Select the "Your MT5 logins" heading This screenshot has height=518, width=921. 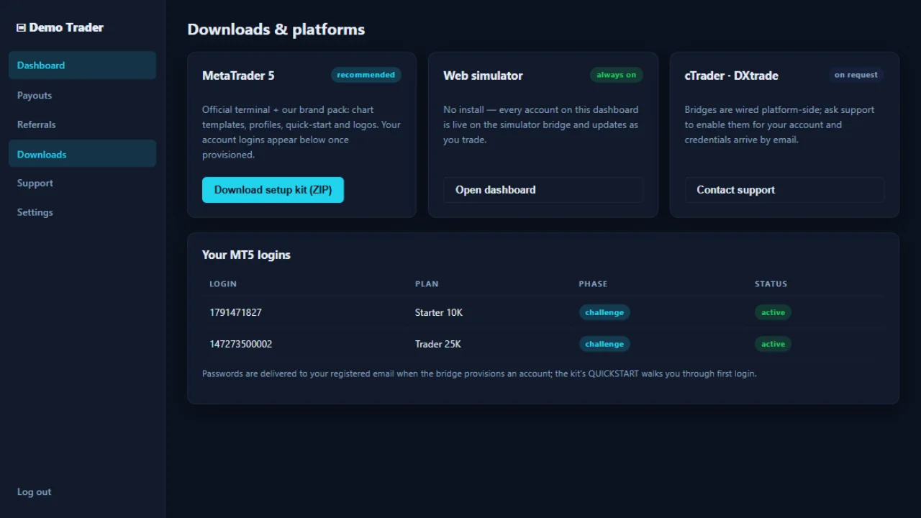tap(246, 255)
